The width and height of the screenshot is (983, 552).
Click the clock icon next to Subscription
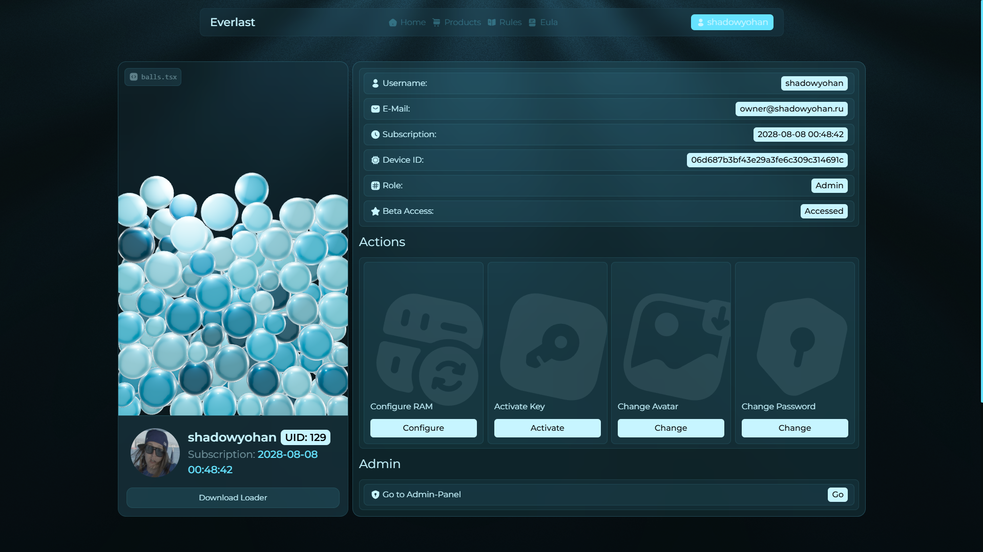(x=375, y=135)
